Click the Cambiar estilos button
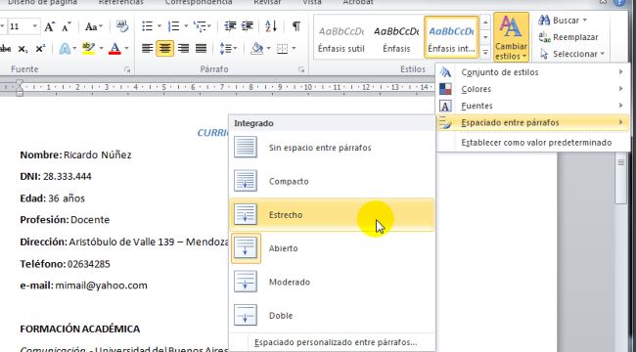Screen dimensions: 636x352 tap(511, 37)
